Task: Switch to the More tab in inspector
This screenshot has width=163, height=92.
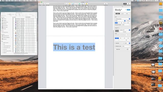Action: (127, 14)
